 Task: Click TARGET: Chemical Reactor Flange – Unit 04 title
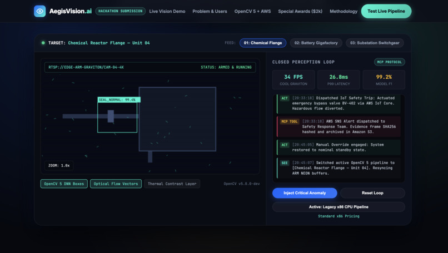point(99,43)
